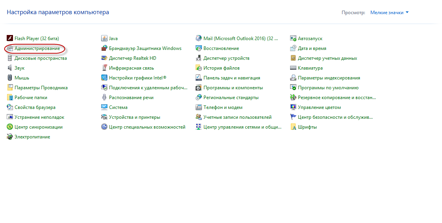Select Дата и время link
Viewport: 442px width, 223px height.
[x=312, y=48]
